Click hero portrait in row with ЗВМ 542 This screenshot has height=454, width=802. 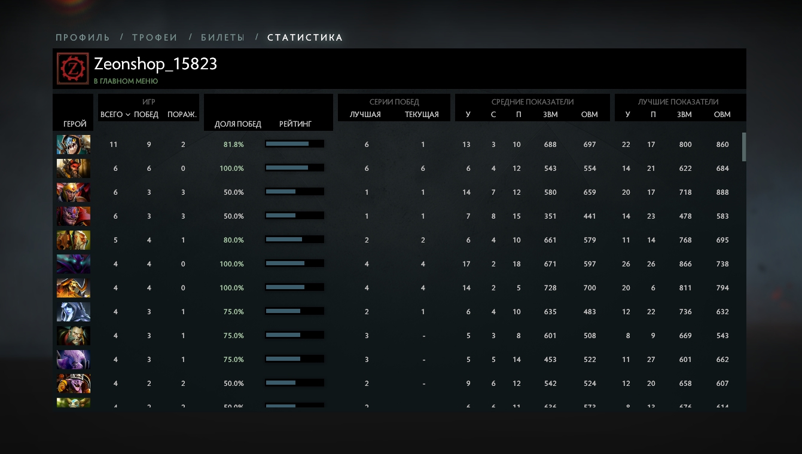(74, 384)
